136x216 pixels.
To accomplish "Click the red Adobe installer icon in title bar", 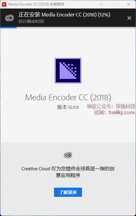I will click(4, 4).
